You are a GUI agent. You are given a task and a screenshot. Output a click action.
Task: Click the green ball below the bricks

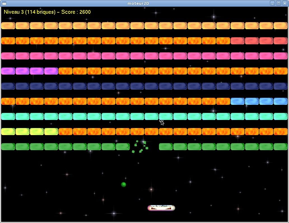pos(123,184)
